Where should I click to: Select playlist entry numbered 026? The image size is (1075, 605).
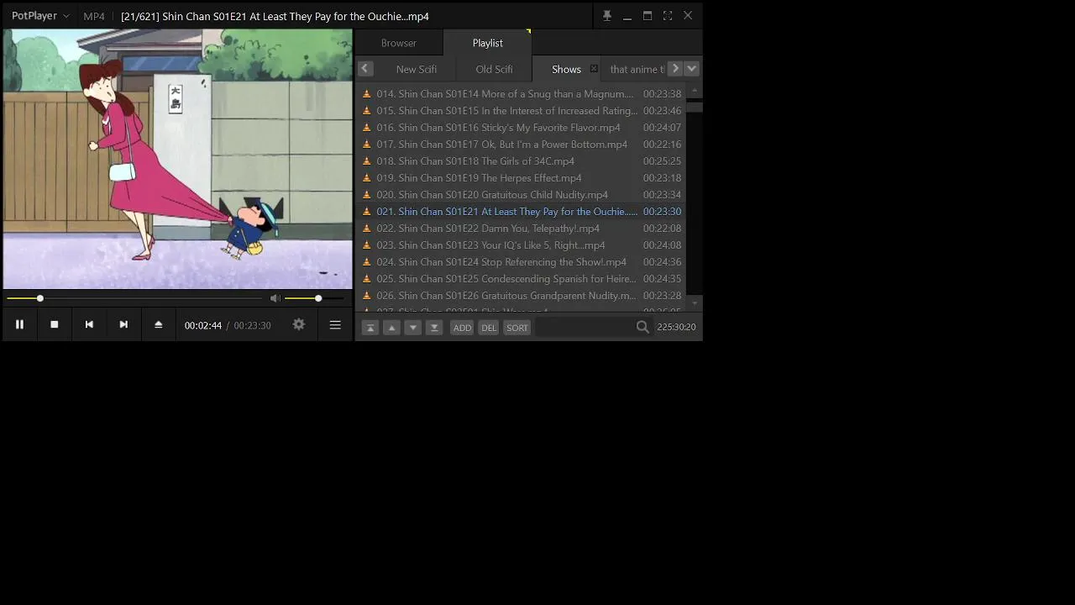pos(521,296)
